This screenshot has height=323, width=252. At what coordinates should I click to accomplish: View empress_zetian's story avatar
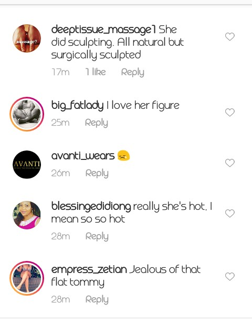(x=27, y=278)
